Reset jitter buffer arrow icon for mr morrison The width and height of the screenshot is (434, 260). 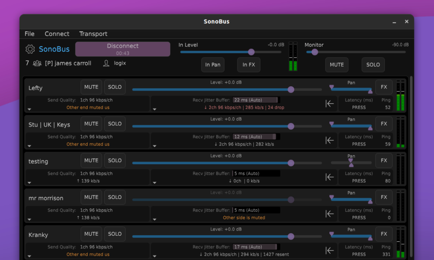coord(329,214)
